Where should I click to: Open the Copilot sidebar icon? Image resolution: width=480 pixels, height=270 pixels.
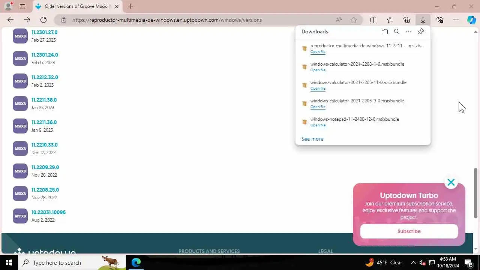coord(472,20)
